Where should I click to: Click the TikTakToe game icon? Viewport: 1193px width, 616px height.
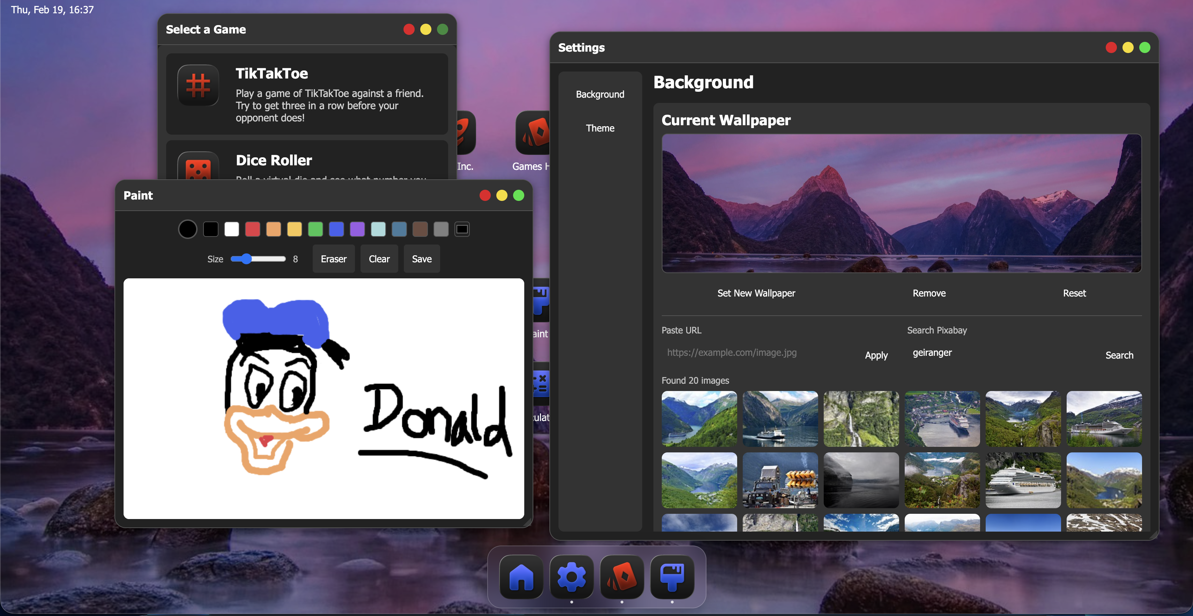click(x=198, y=85)
